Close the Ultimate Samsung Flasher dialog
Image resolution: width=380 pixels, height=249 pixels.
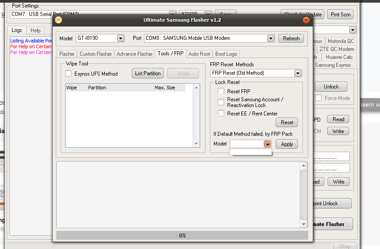click(x=306, y=20)
